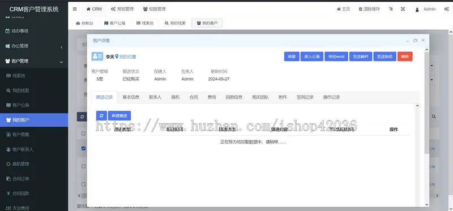The height and width of the screenshot is (211, 453).
Task: Click the 放入公海 button
Action: coord(312,57)
